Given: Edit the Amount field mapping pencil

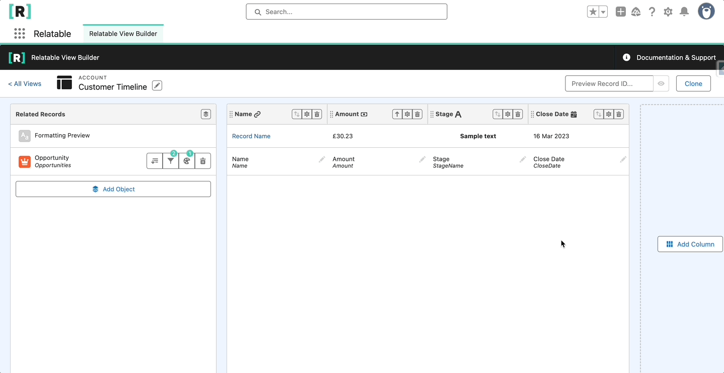Looking at the screenshot, I should coord(422,159).
